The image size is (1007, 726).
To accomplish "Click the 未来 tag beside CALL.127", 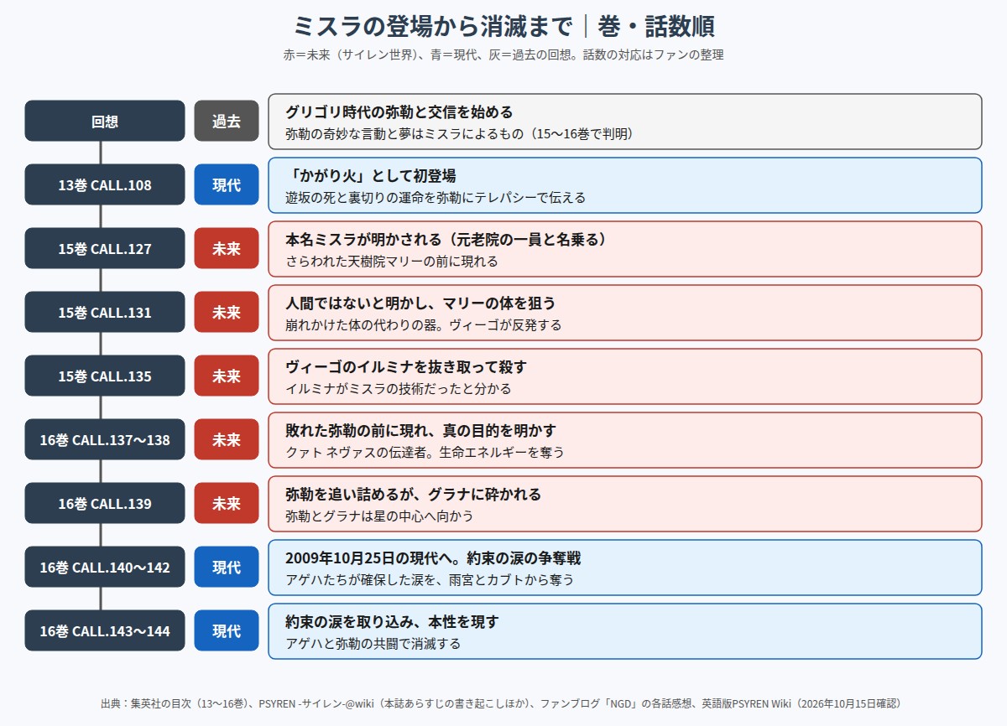I will point(227,248).
